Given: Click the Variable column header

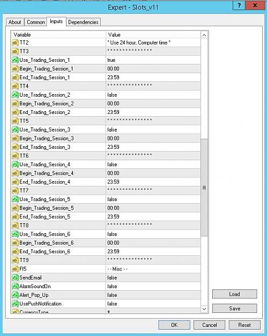Looking at the screenshot, I should (x=58, y=35).
